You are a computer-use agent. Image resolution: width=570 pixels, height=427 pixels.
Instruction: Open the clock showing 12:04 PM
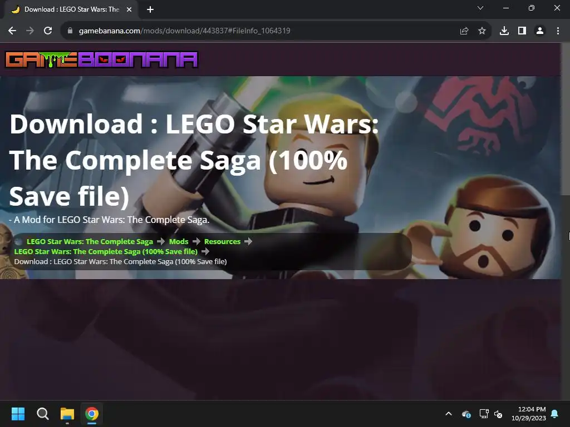coord(529,414)
